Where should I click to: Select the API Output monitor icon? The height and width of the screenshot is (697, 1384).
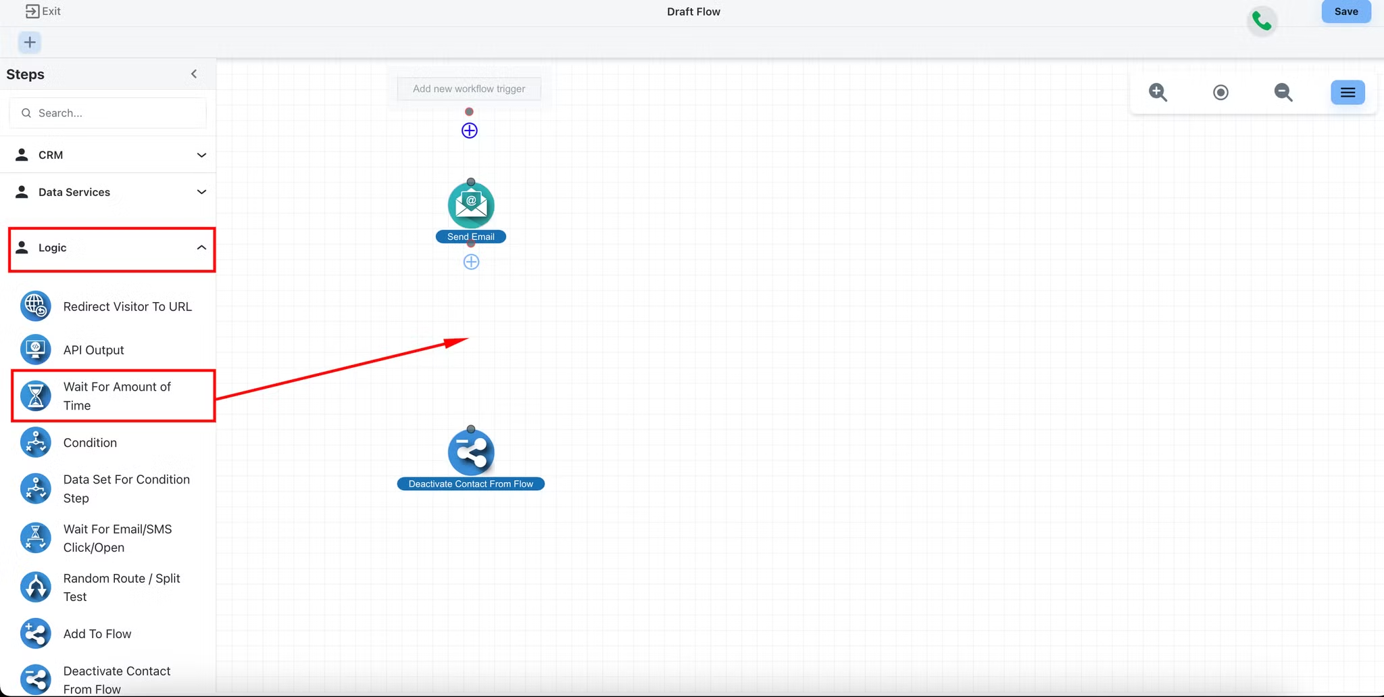[35, 350]
